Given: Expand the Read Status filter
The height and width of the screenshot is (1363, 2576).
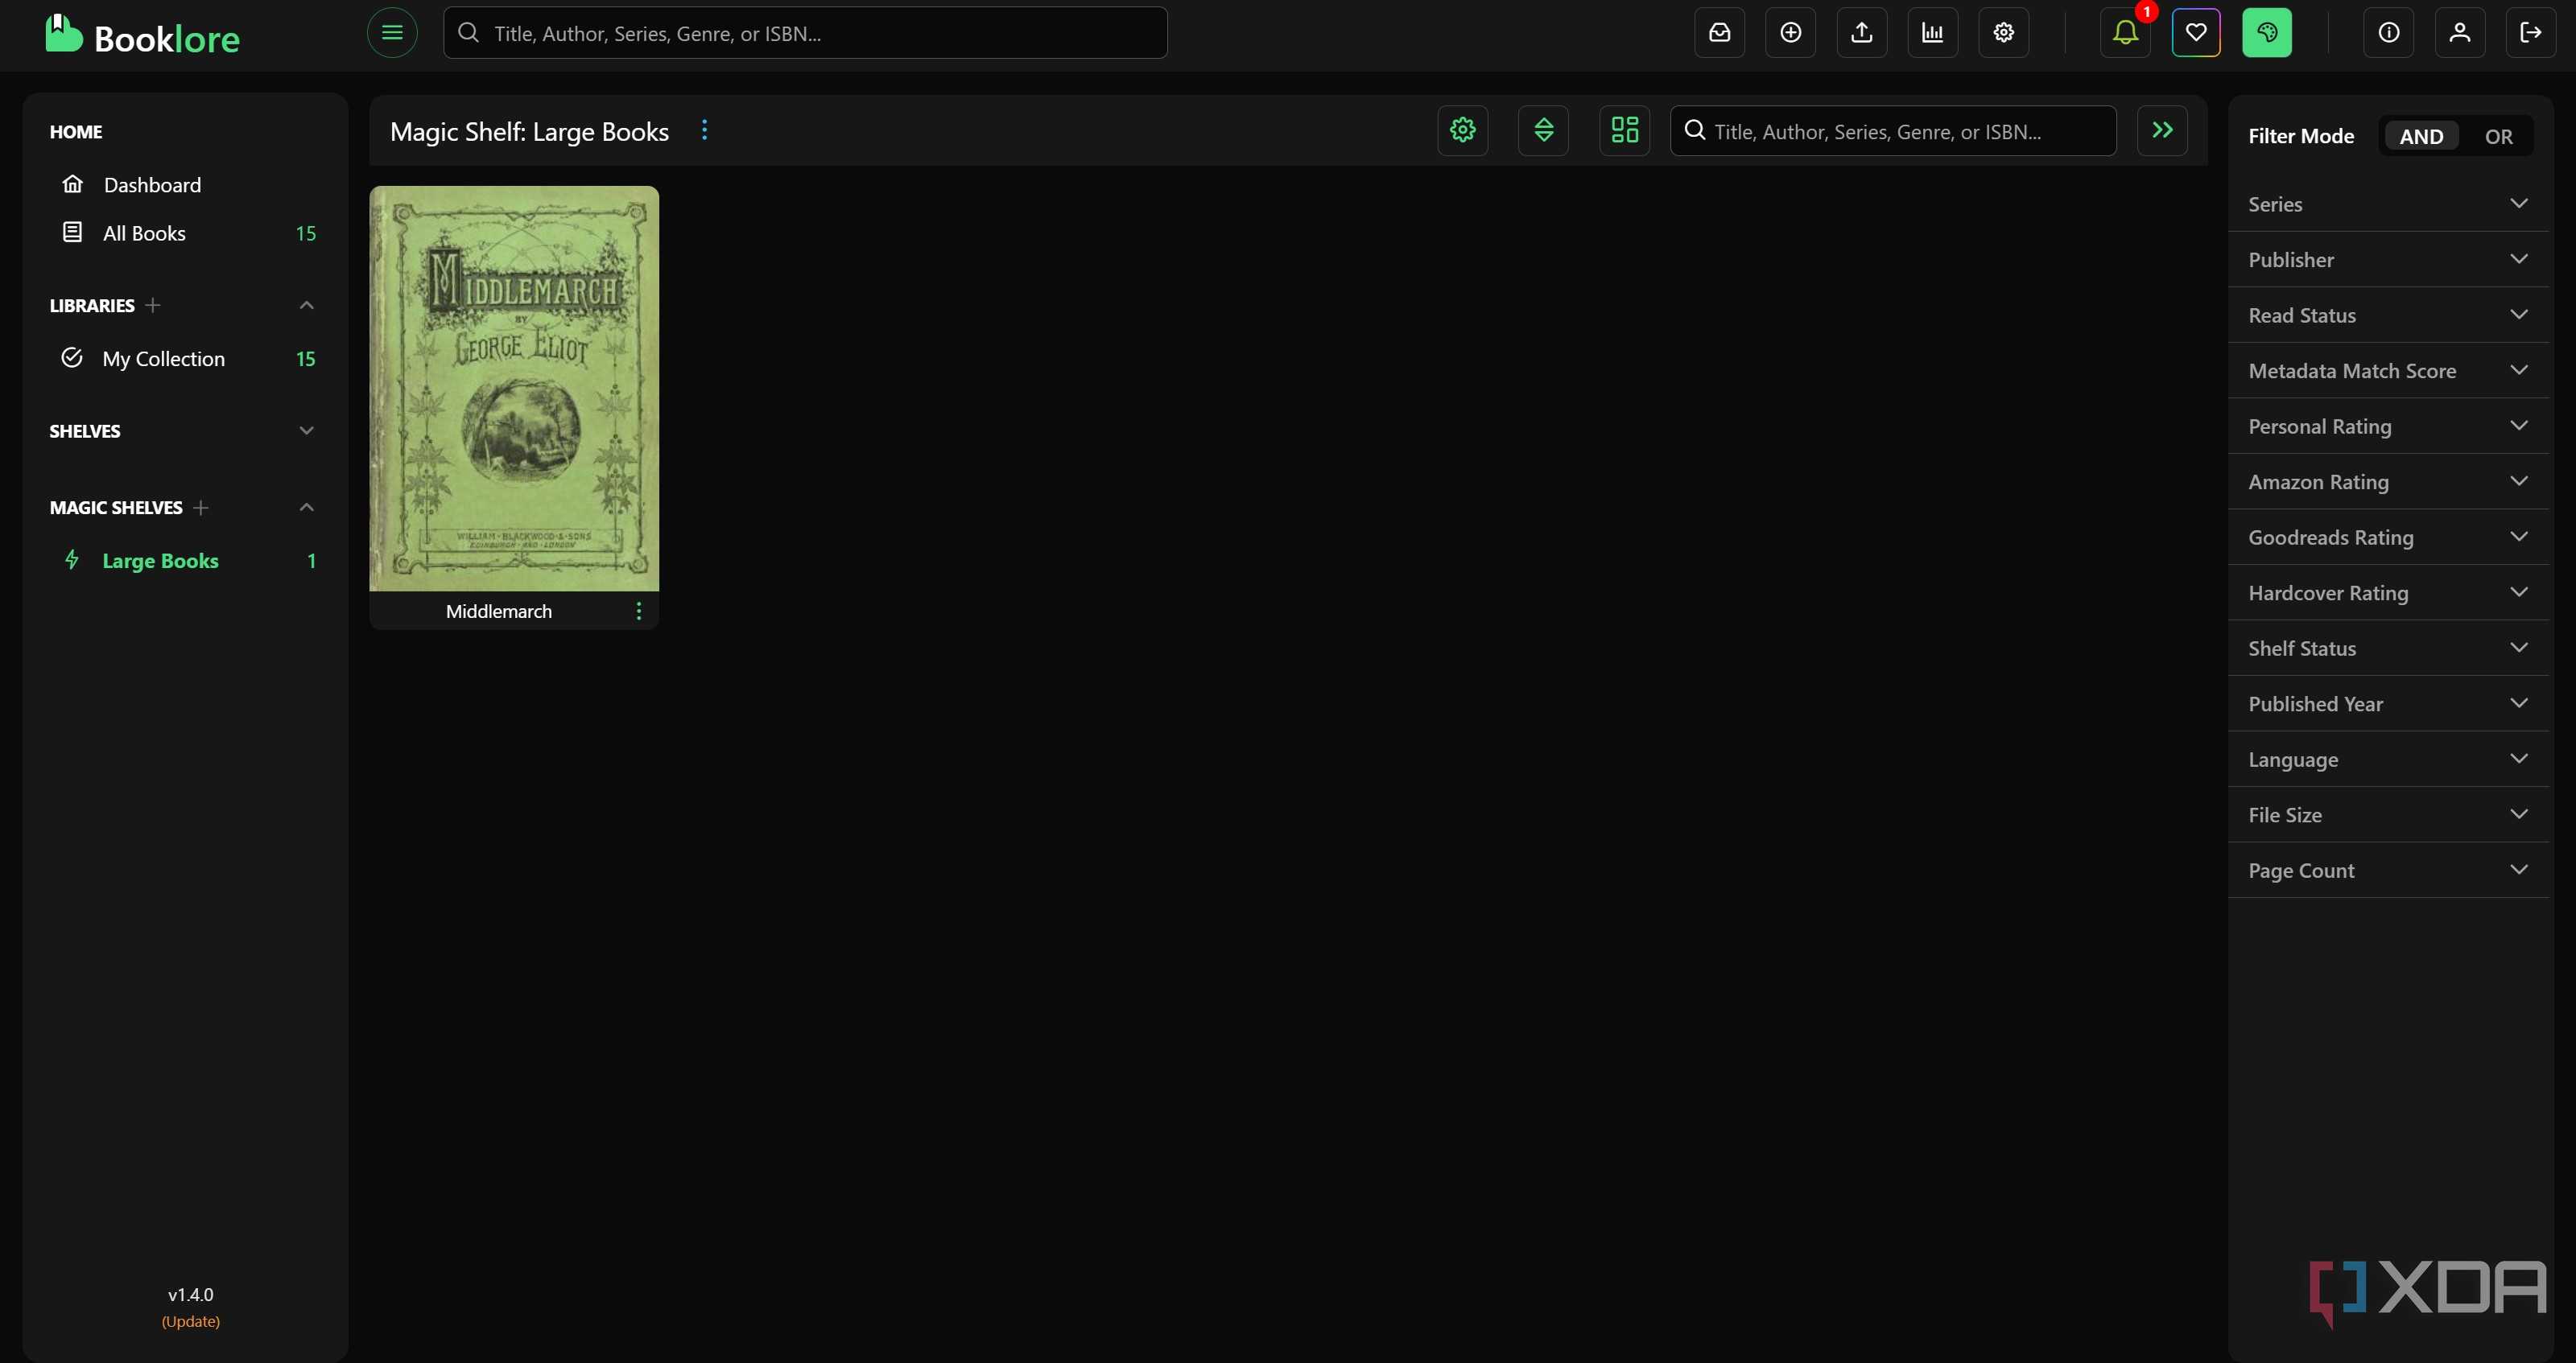Looking at the screenshot, I should coord(2388,315).
